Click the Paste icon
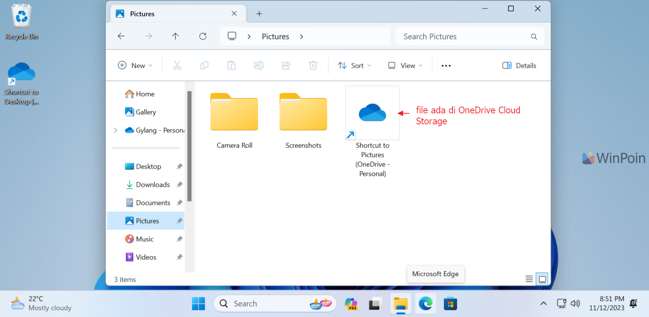This screenshot has width=649, height=317. (231, 65)
